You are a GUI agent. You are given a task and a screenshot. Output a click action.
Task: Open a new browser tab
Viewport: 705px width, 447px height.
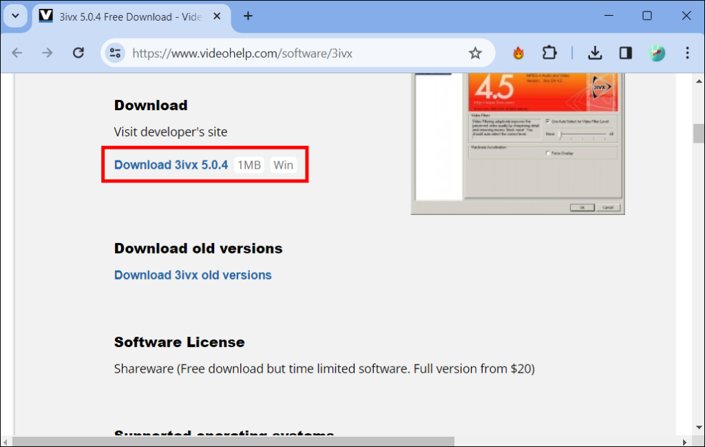[x=248, y=16]
